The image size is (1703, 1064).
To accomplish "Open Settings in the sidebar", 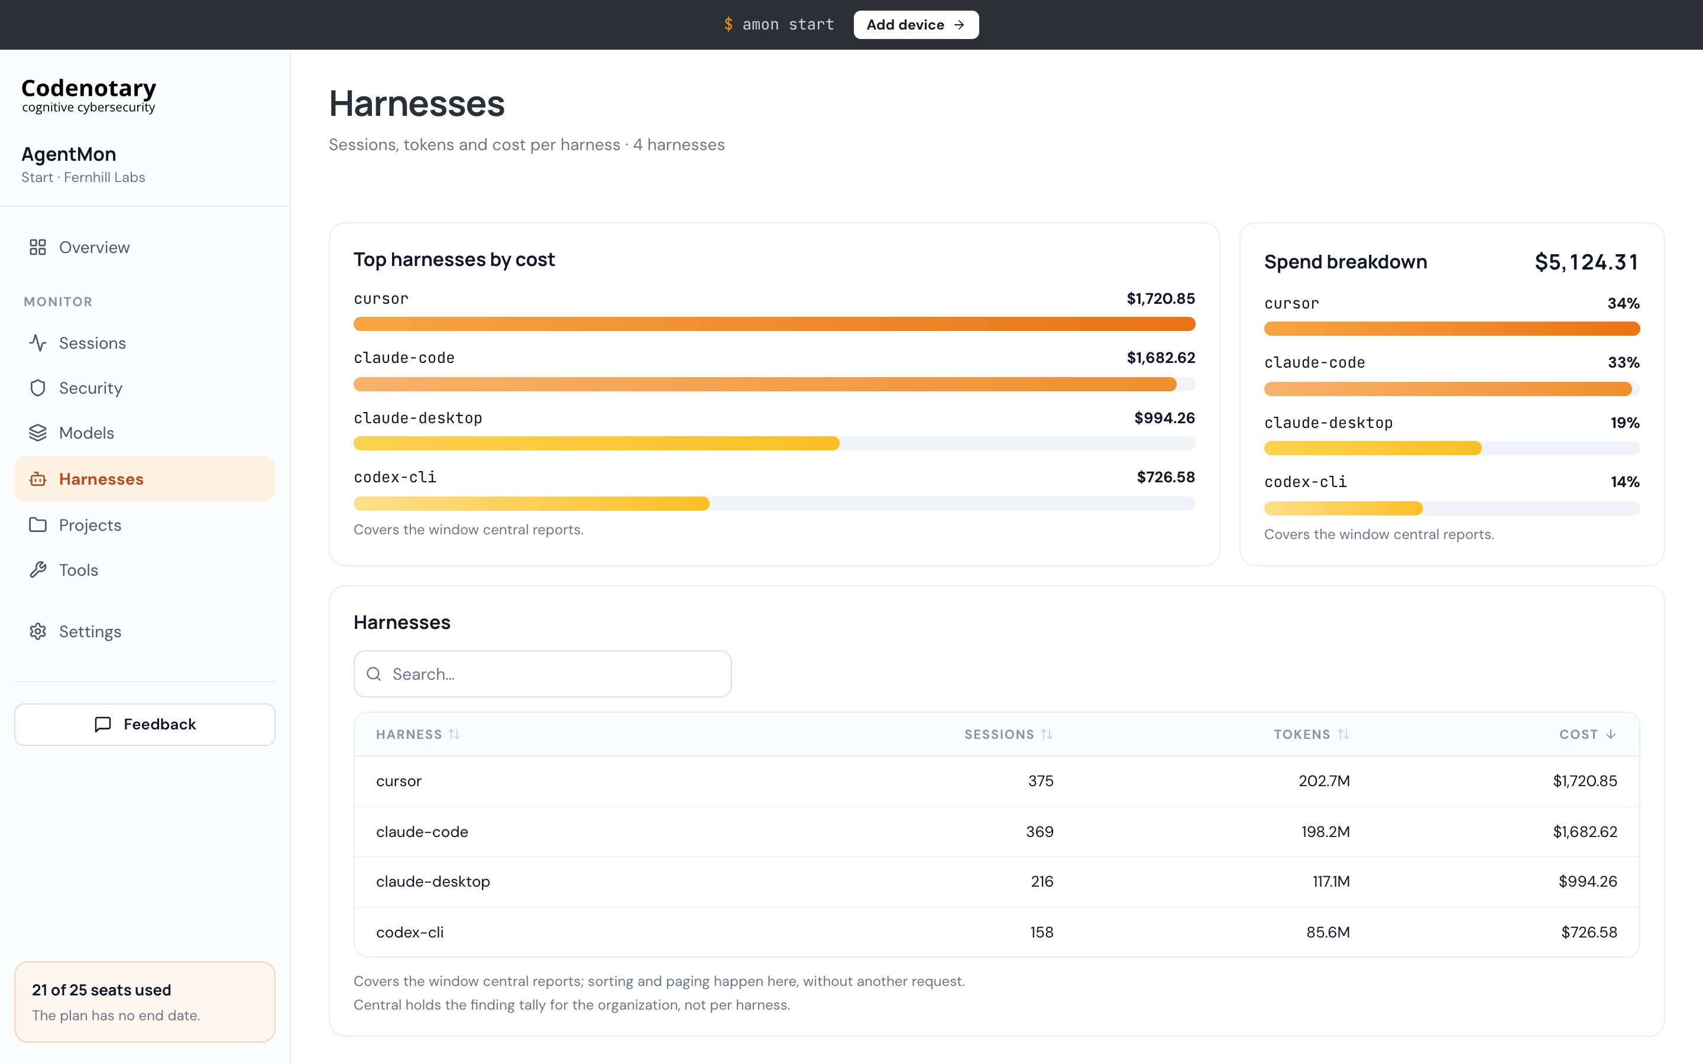I will point(144,631).
